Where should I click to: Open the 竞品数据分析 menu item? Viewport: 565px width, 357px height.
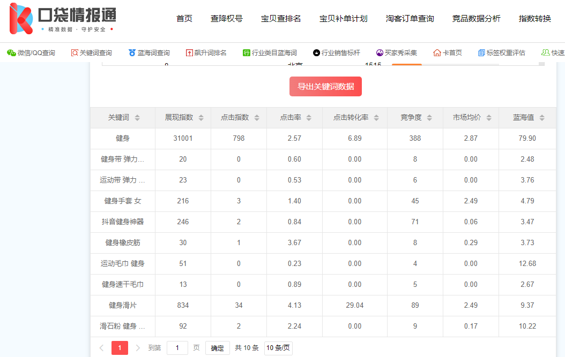point(475,18)
